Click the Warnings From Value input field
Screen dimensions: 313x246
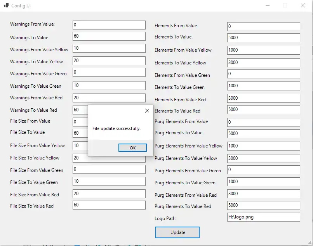[109, 25]
